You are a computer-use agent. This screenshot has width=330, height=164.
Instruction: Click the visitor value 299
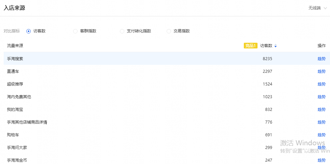[269, 147]
